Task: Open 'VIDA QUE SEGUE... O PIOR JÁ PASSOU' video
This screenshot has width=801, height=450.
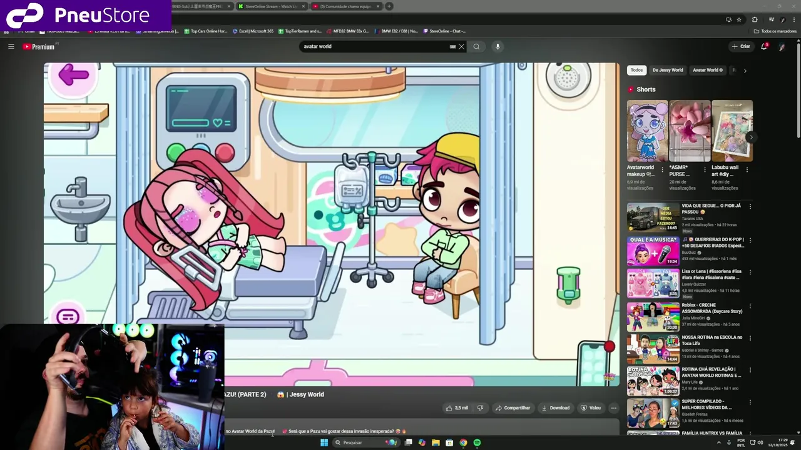Action: tap(653, 217)
